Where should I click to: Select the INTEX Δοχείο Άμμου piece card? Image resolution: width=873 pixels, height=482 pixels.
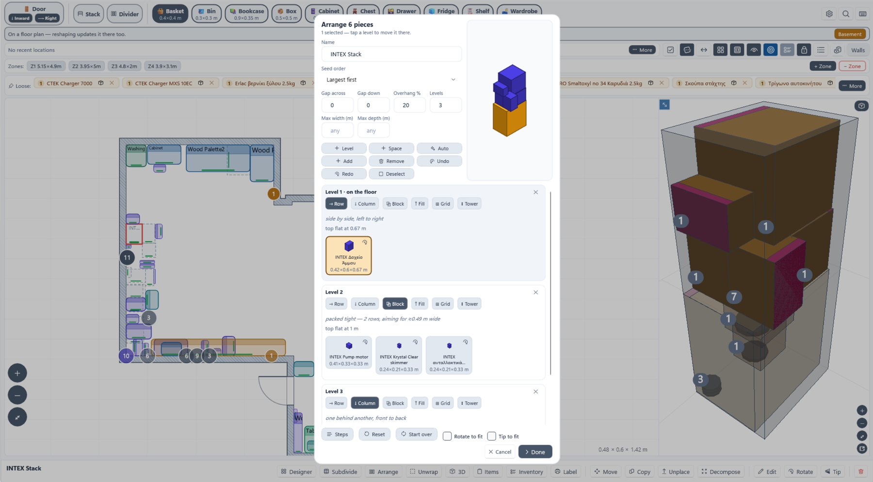tap(349, 256)
